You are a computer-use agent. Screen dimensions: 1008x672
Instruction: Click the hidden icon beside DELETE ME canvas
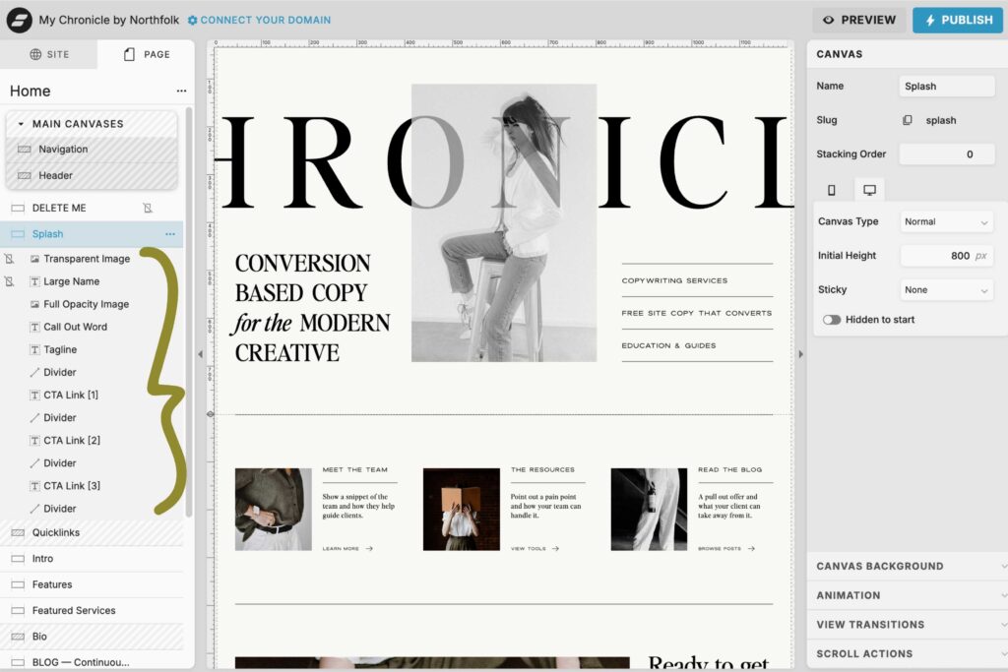coord(149,208)
